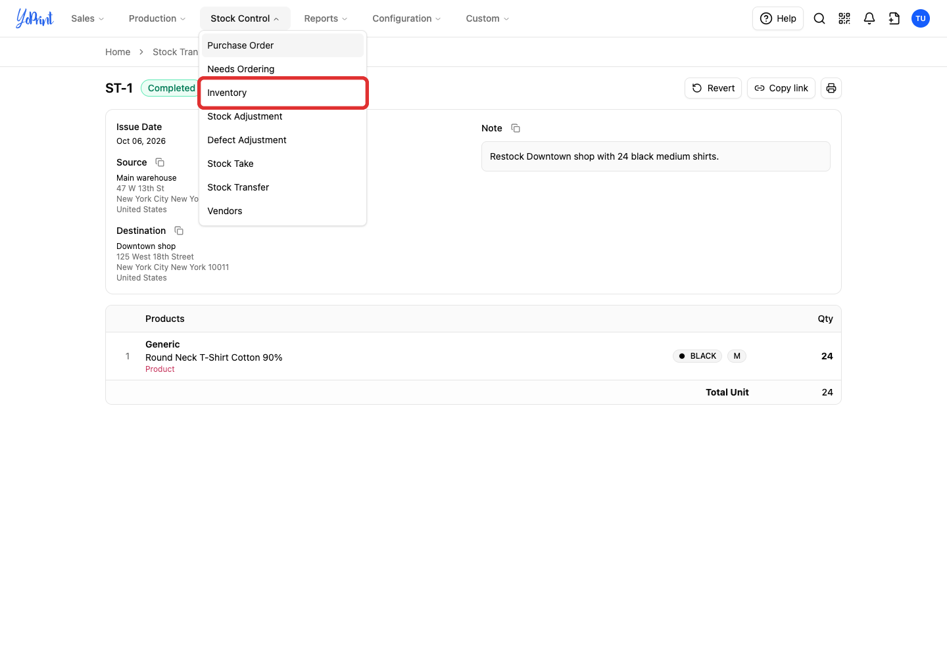947x657 pixels.
Task: Open the Round Neck T-Shirt Cotton 90% product
Action: 214,357
